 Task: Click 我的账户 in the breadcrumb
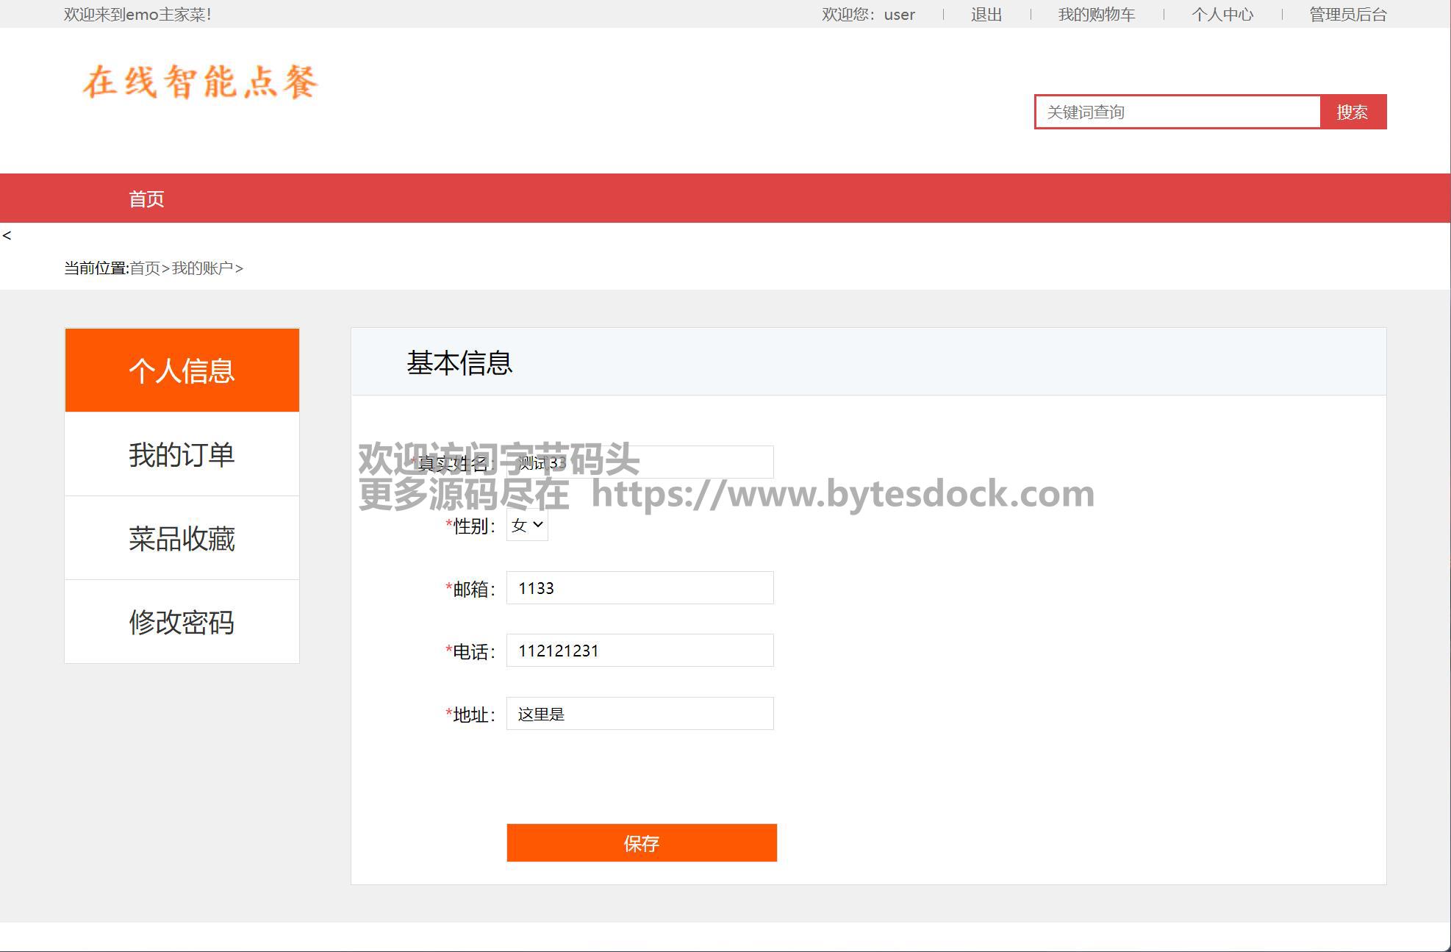(202, 268)
